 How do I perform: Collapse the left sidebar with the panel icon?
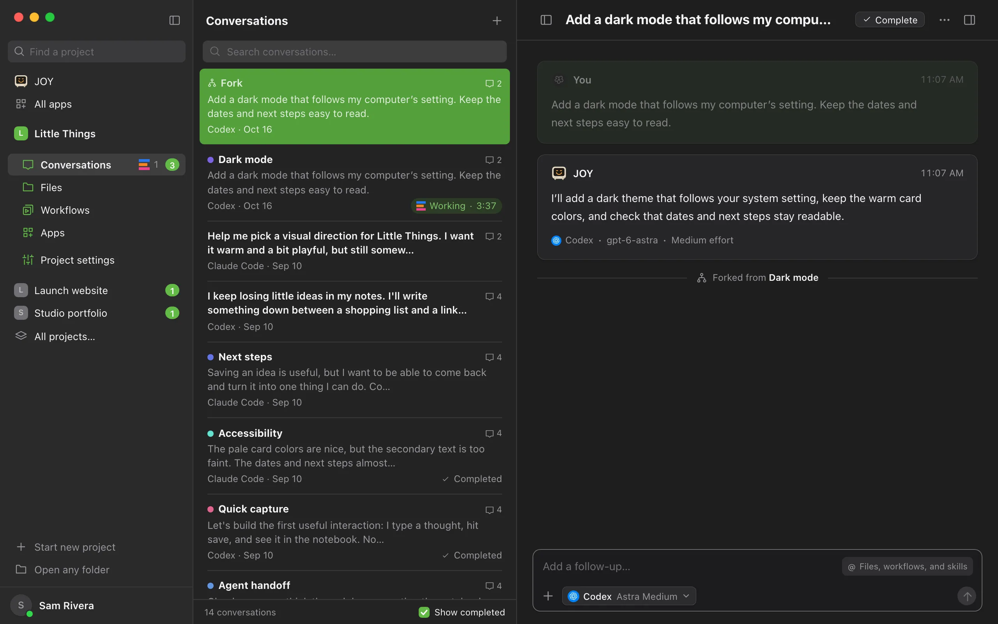[174, 20]
